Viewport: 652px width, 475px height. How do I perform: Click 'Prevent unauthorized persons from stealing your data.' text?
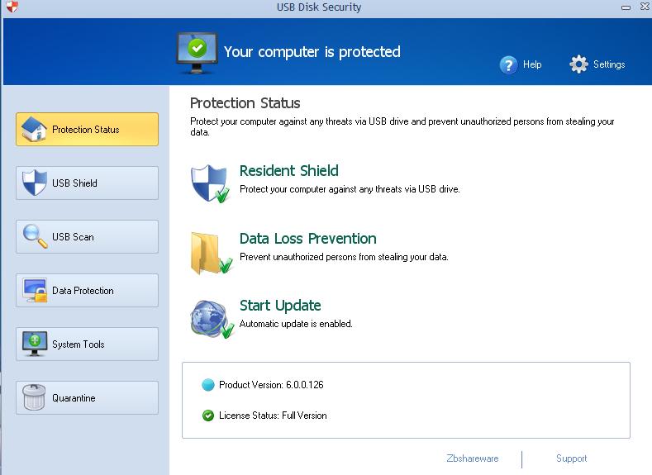(344, 257)
